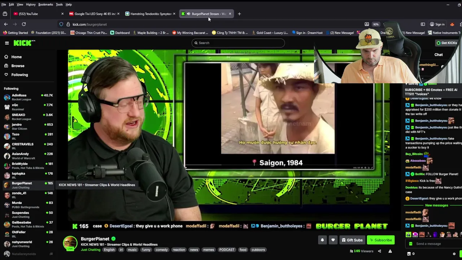Viewport: 462px width, 260px height.
Task: Open the Kick hamburger sidebar menu
Action: click(x=7, y=43)
